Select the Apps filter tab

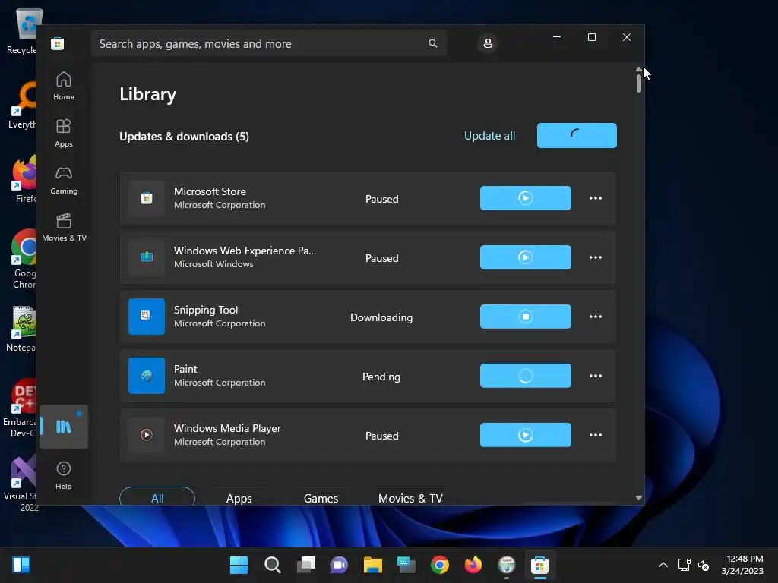point(239,498)
